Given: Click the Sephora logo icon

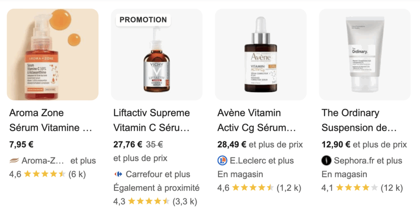Looking at the screenshot, I should click(x=326, y=161).
